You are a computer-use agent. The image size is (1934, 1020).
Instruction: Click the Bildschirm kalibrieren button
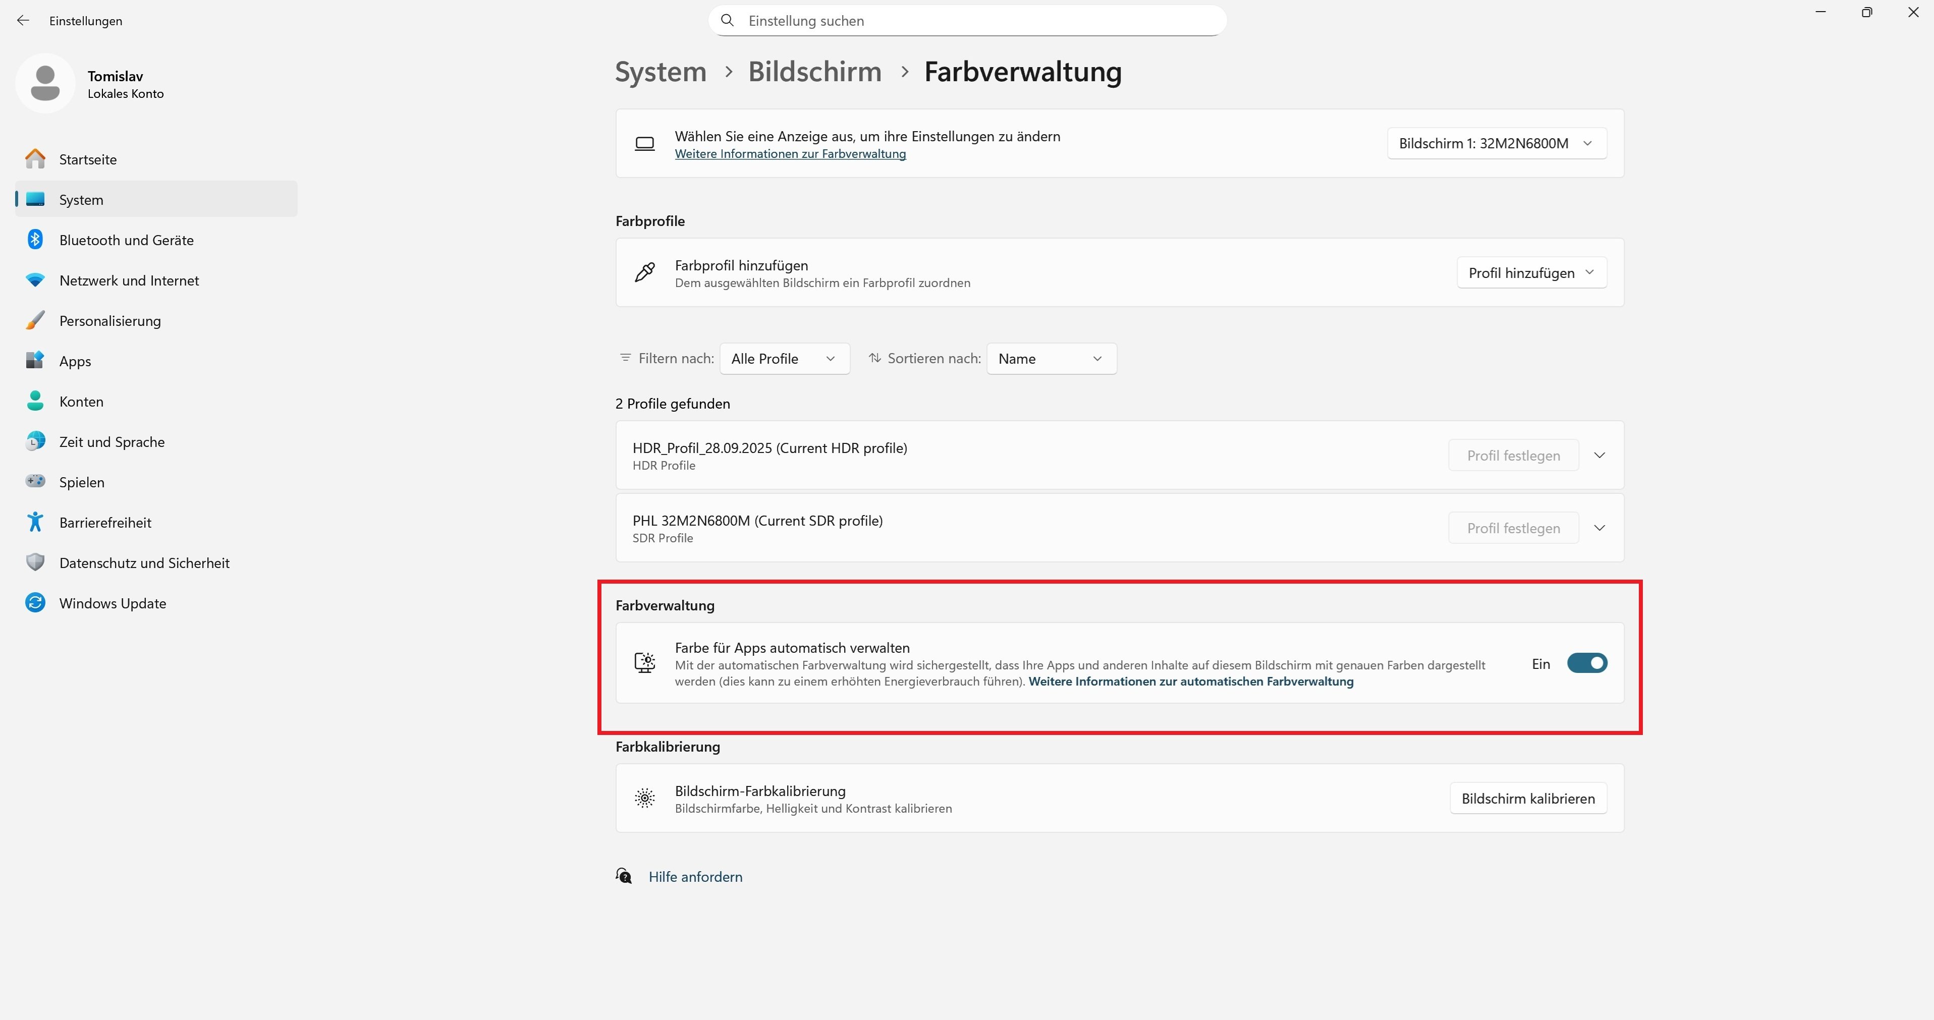click(x=1527, y=799)
